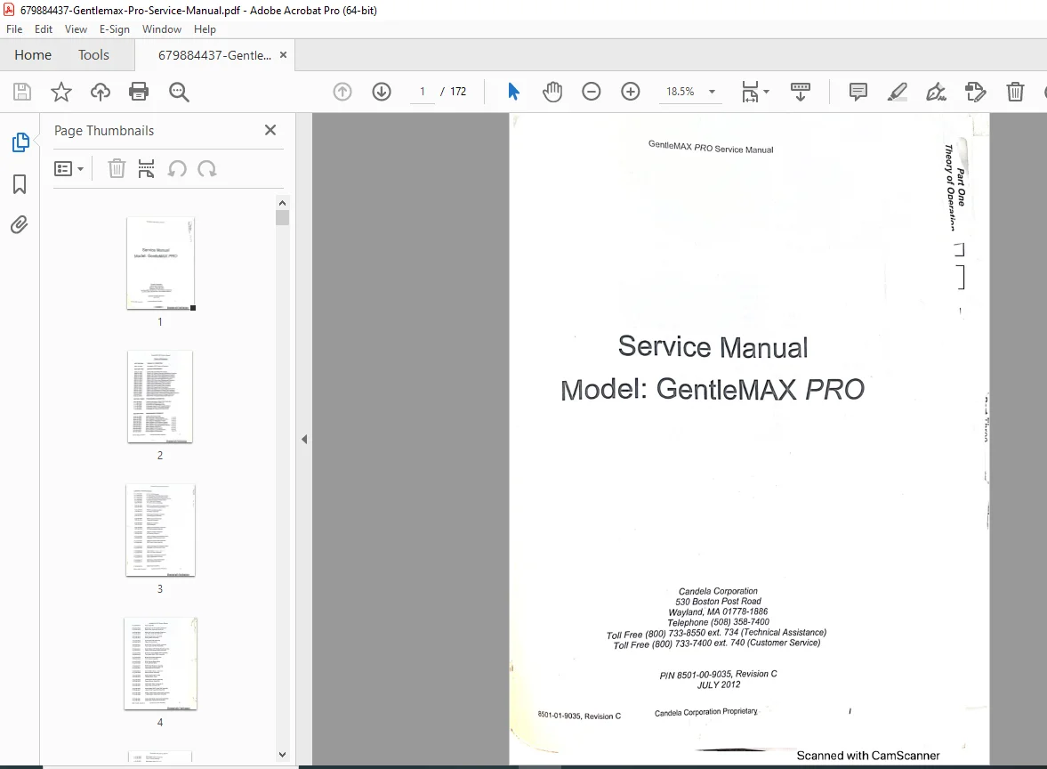
Task: Collapse the navigation pane with left arrow
Action: (304, 439)
